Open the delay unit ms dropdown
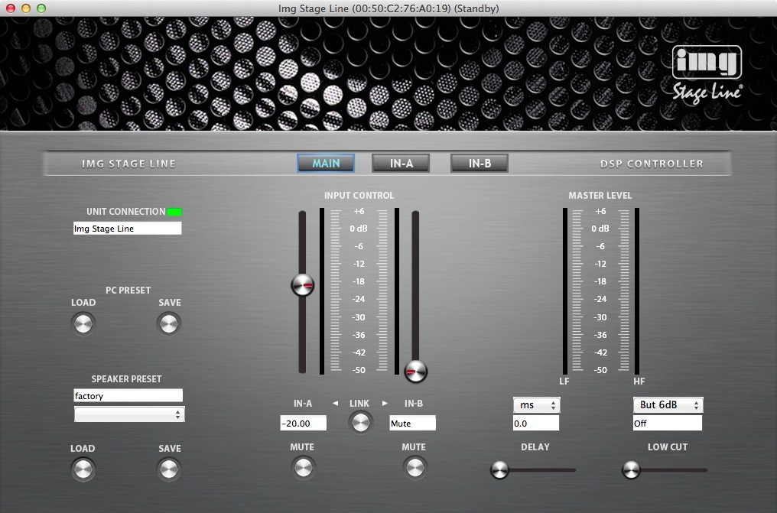This screenshot has height=513, width=777. (537, 405)
